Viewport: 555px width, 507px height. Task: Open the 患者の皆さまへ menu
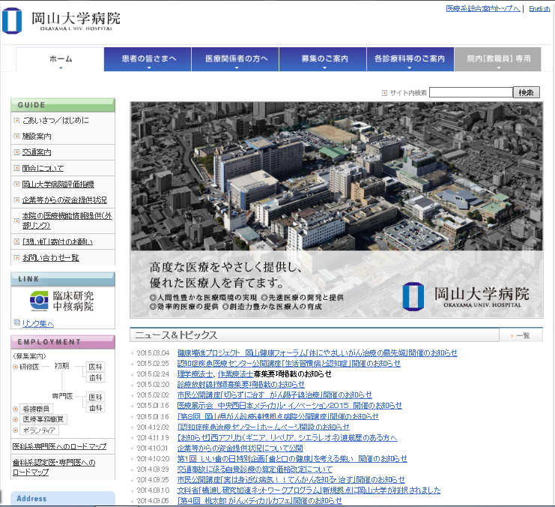coord(148,59)
